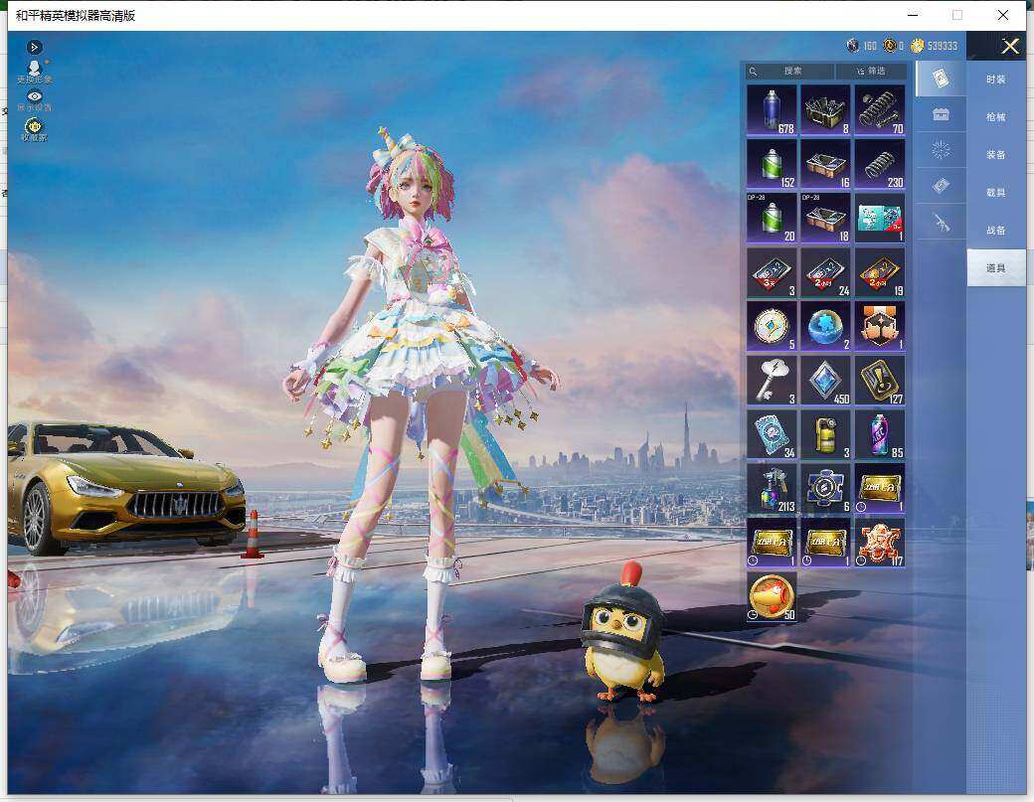Switch to the 战备 tab
Image resolution: width=1034 pixels, height=802 pixels.
[996, 230]
